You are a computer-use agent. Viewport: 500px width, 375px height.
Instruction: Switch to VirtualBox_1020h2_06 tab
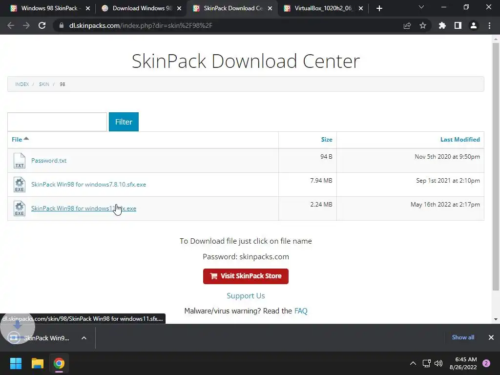pyautogui.click(x=323, y=8)
